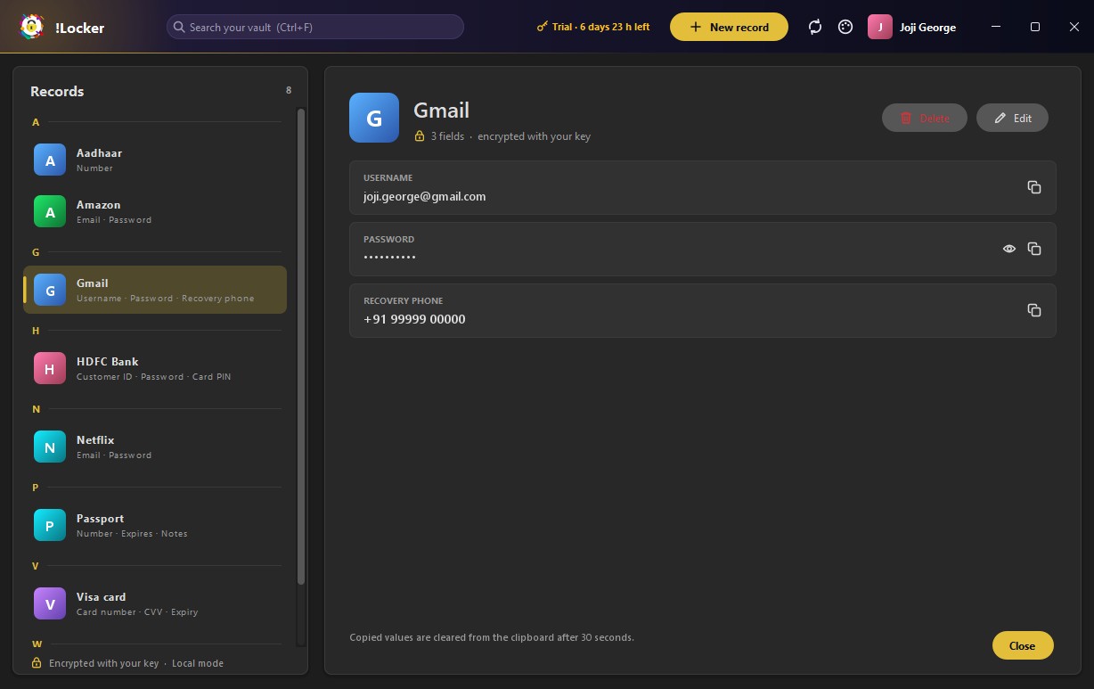Copy the recovery phone number
The height and width of the screenshot is (689, 1094).
pyautogui.click(x=1034, y=310)
